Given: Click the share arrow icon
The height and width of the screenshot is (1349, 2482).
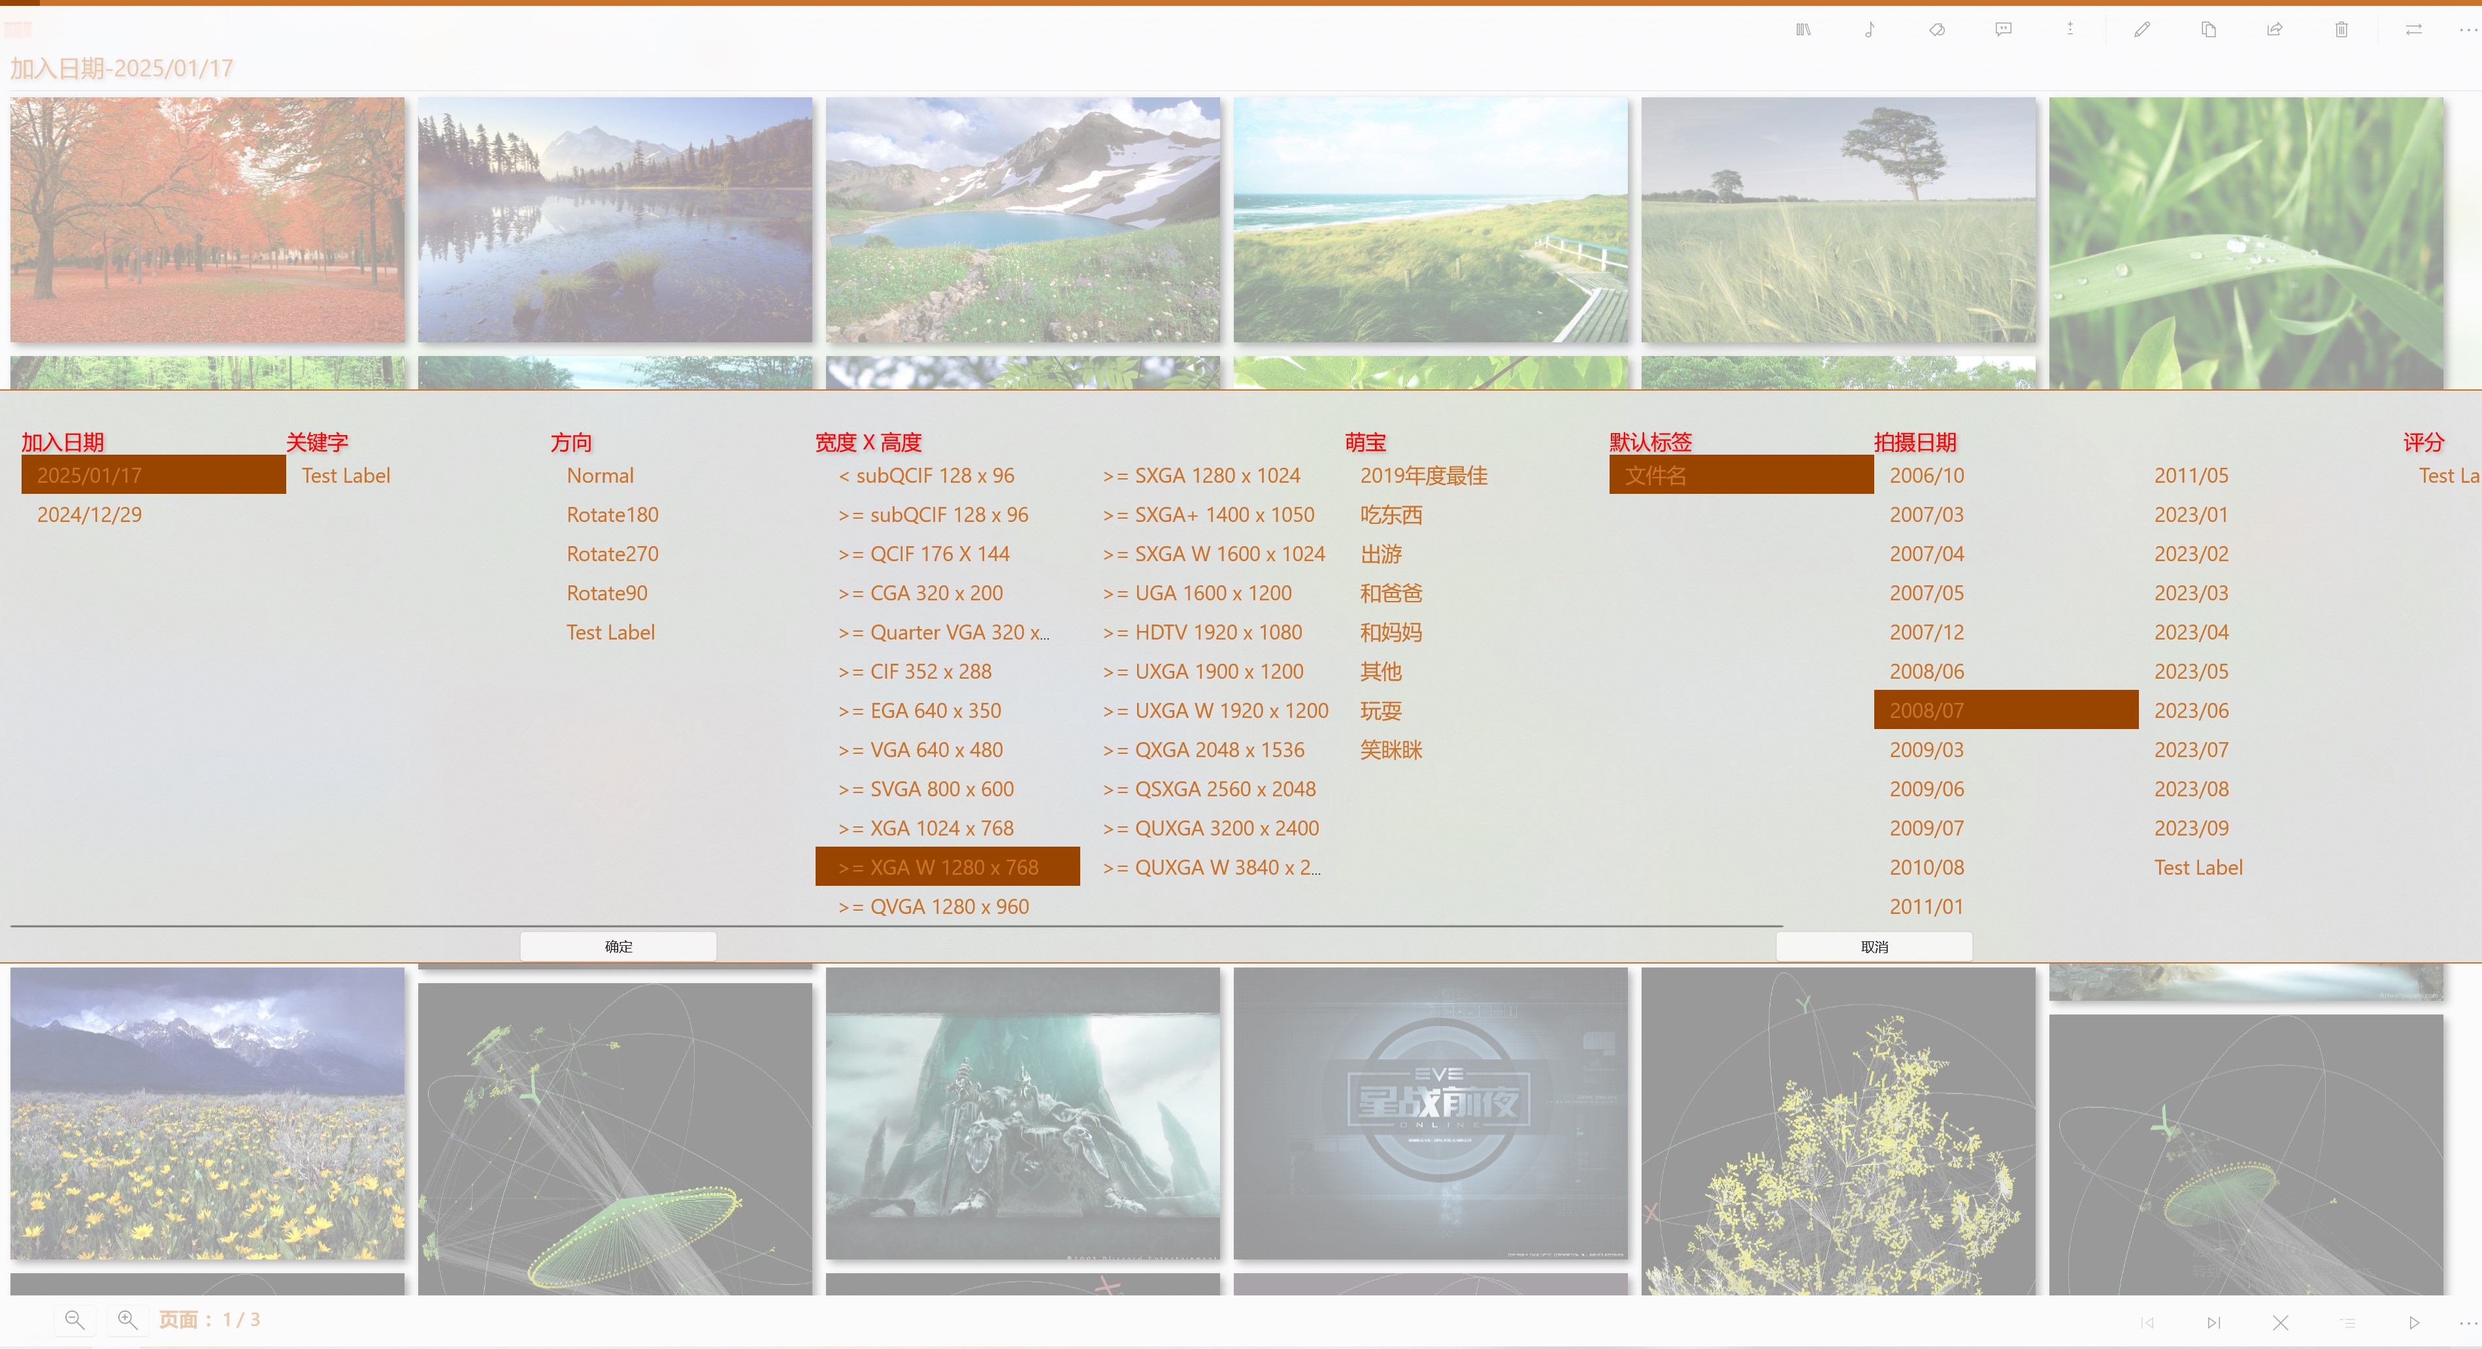Looking at the screenshot, I should pyautogui.click(x=2275, y=30).
